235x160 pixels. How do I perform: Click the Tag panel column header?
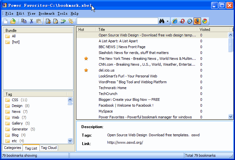[35, 94]
